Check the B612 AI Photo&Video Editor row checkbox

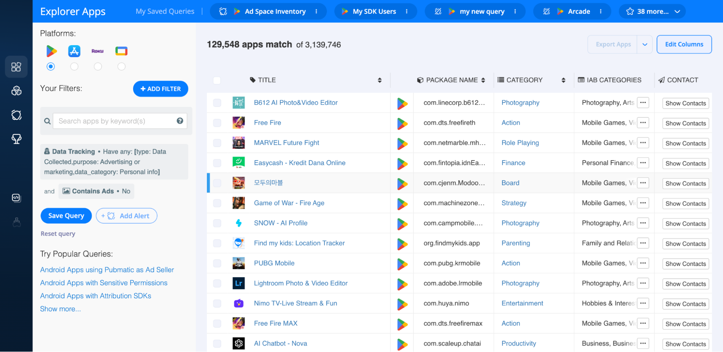pos(217,103)
